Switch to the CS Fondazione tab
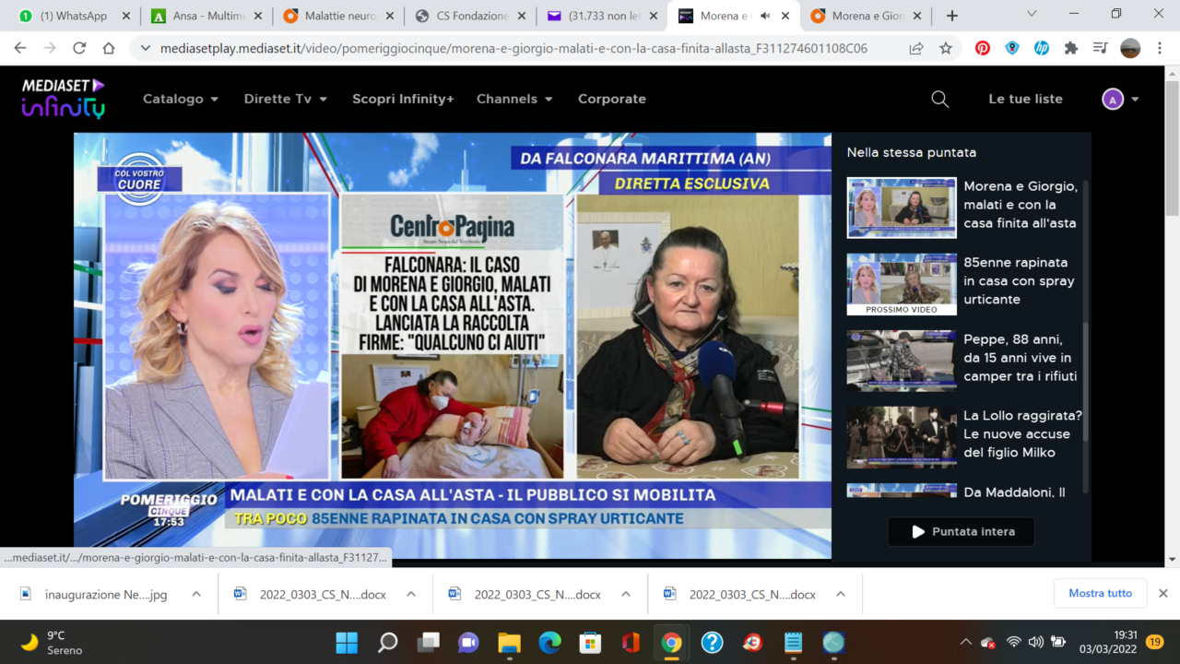 pos(472,16)
